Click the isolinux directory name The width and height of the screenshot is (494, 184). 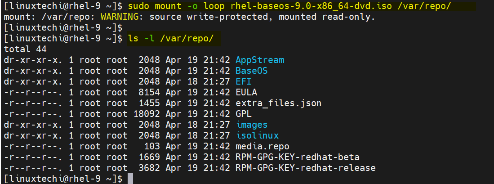[257, 135]
